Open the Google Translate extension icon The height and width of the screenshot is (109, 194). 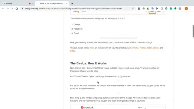152,8
